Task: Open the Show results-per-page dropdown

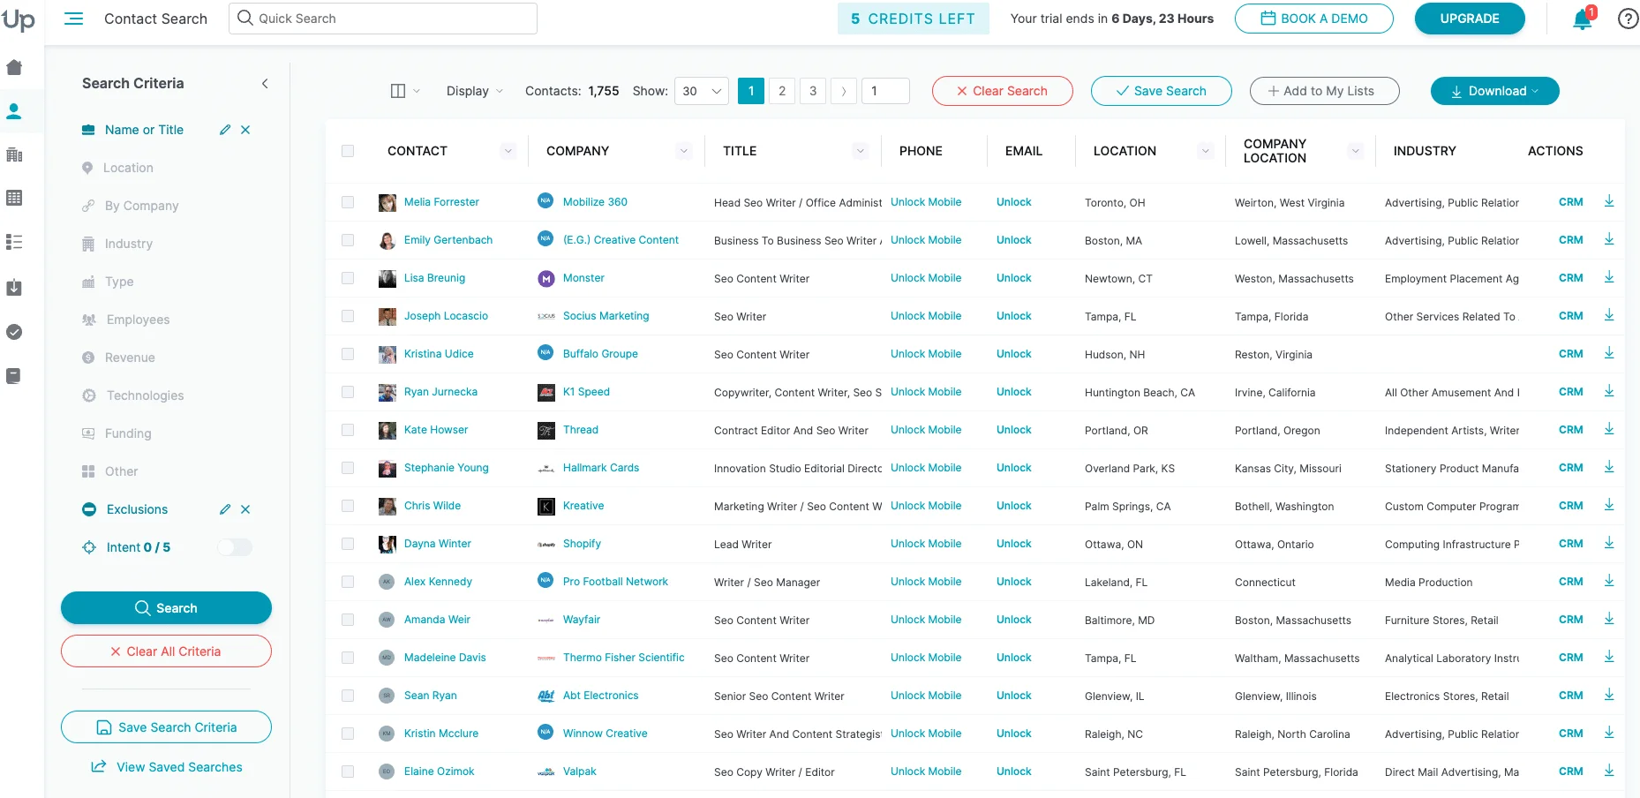Action: coord(702,91)
